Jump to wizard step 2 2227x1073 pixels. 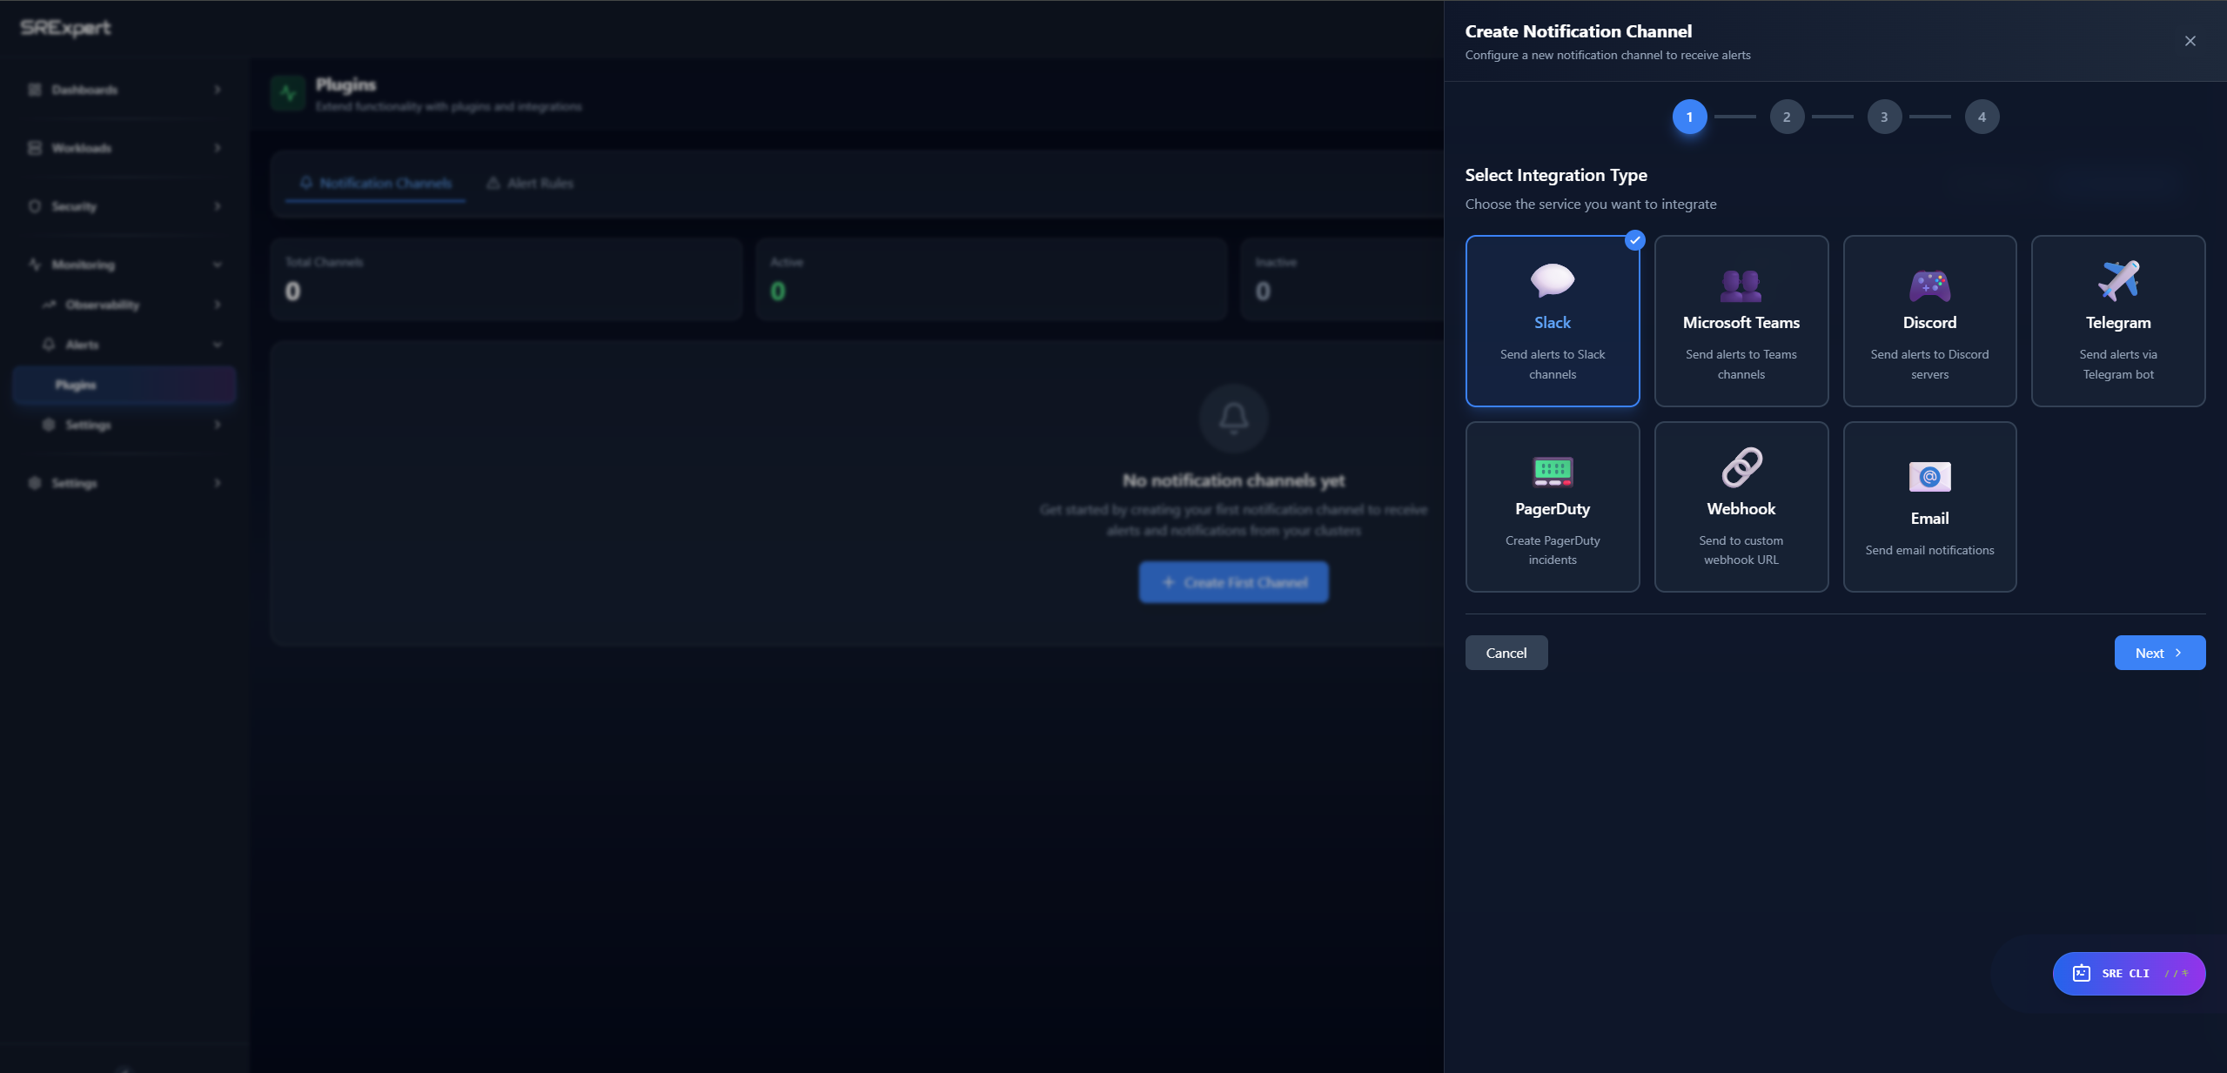pyautogui.click(x=1786, y=117)
